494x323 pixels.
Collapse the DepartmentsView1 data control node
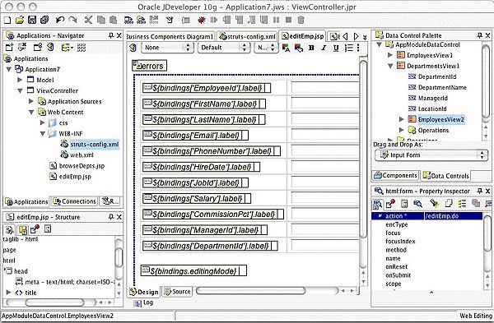click(x=390, y=66)
